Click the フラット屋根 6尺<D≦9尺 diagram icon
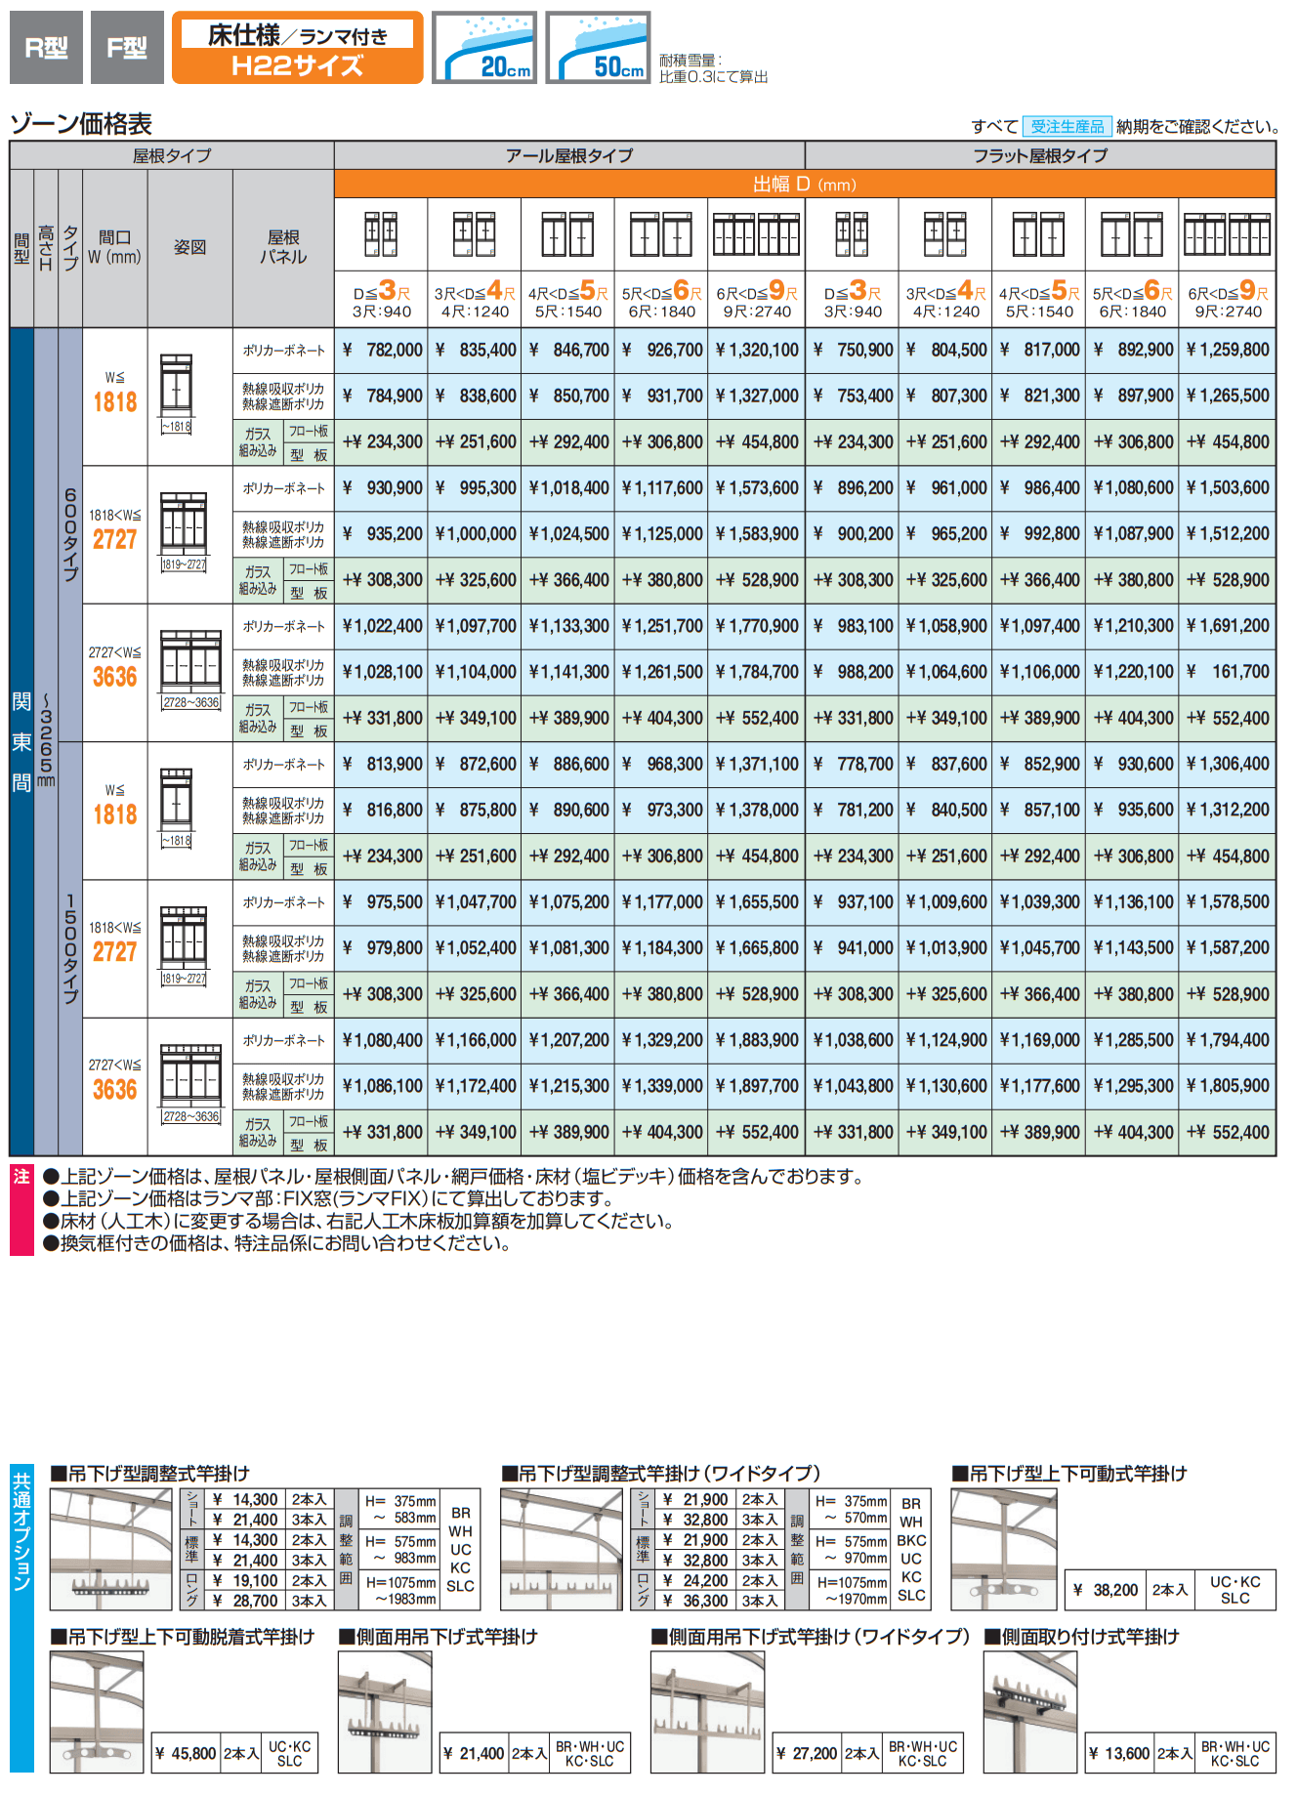The image size is (1297, 1795). (x=1228, y=234)
